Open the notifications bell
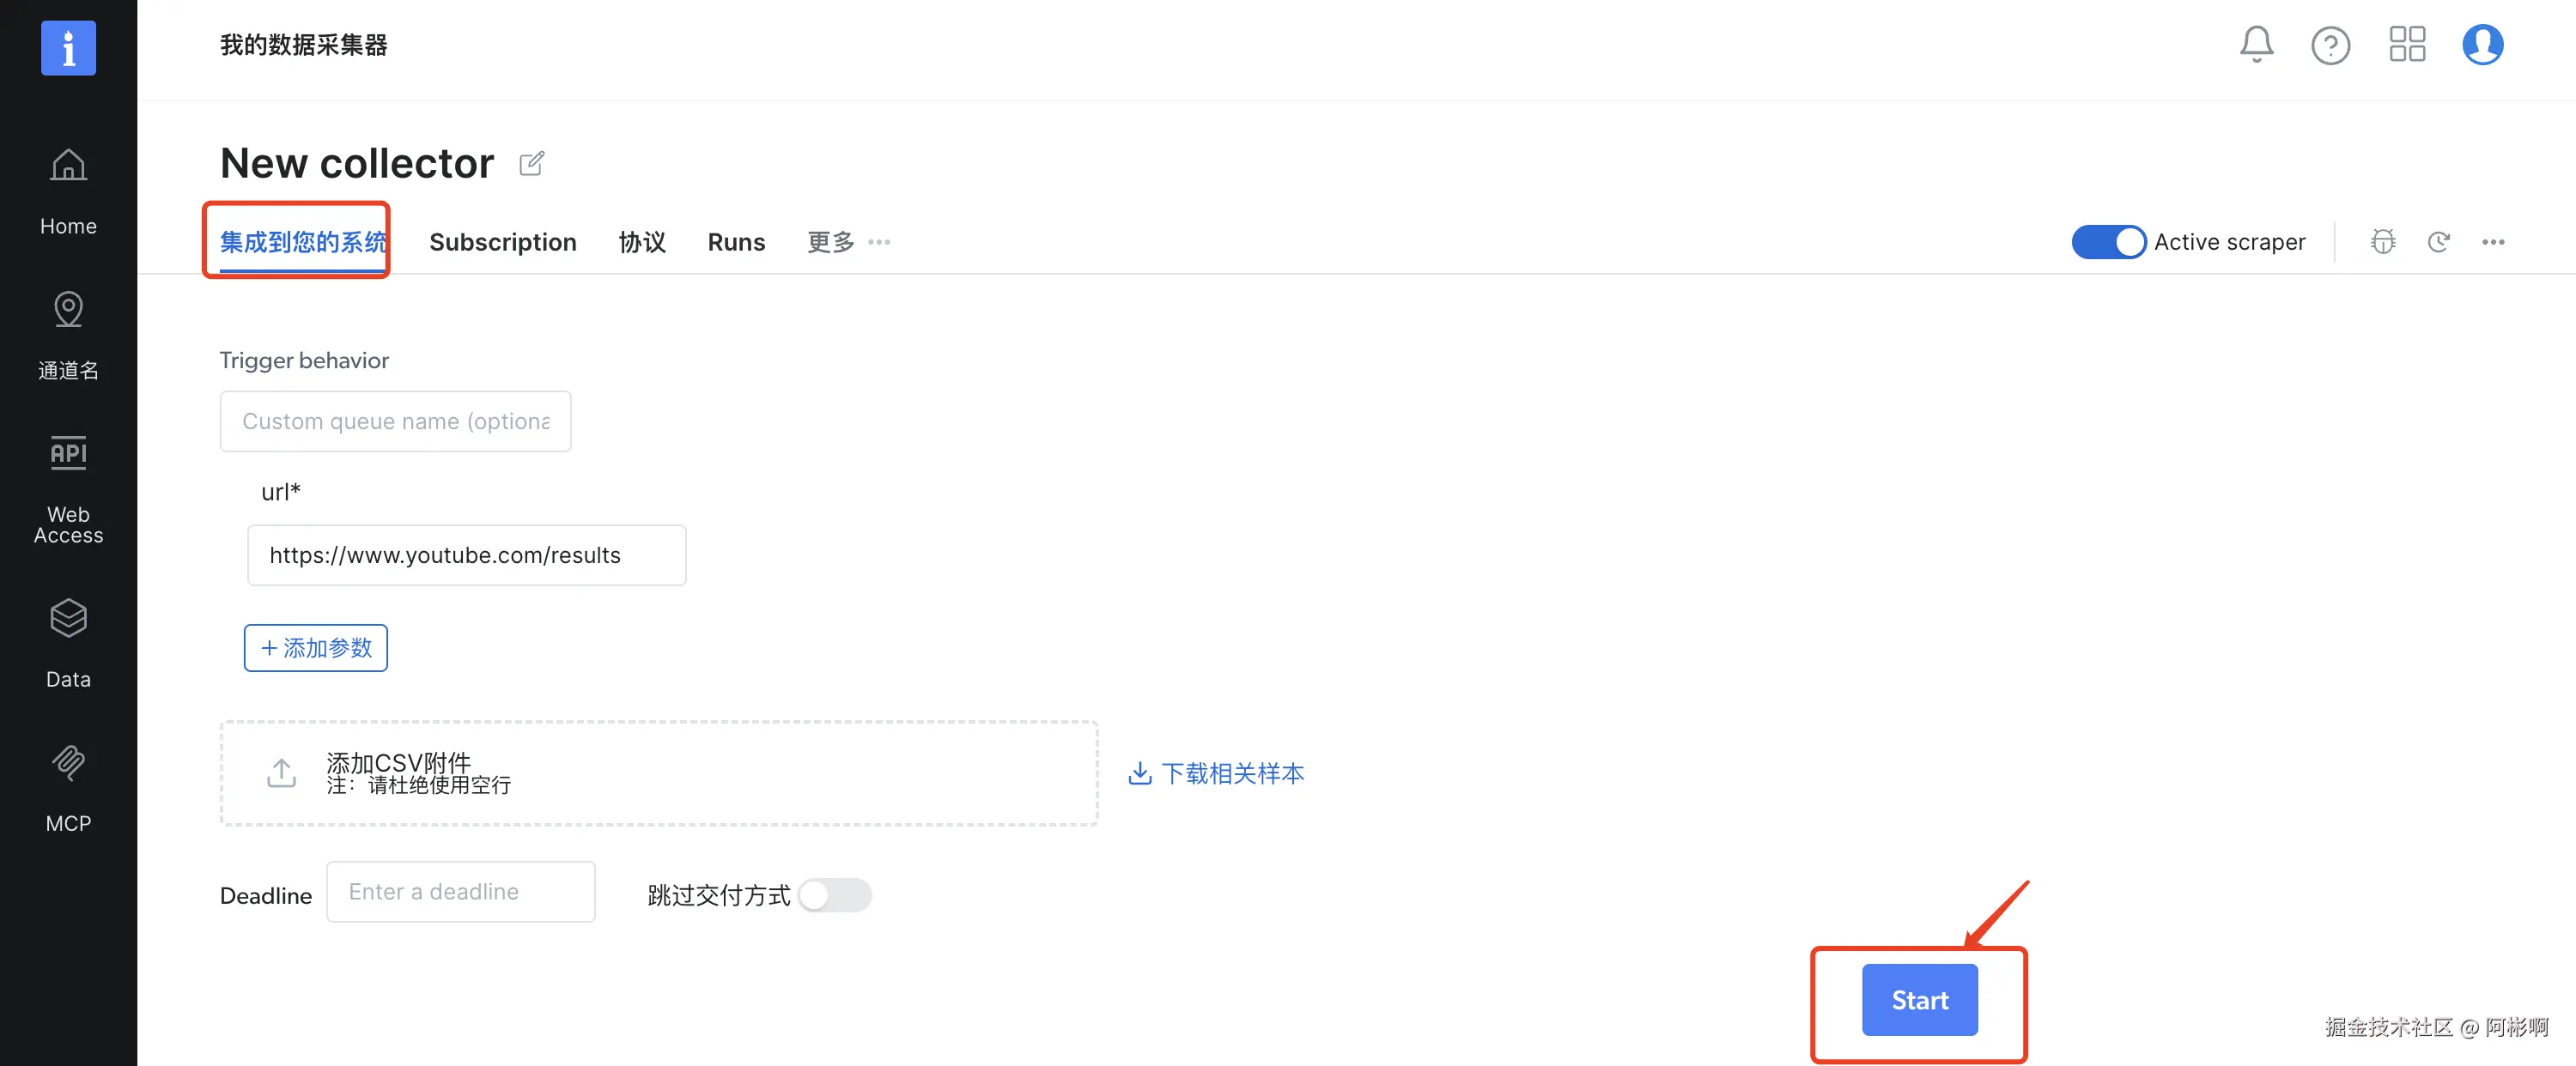 2256,45
